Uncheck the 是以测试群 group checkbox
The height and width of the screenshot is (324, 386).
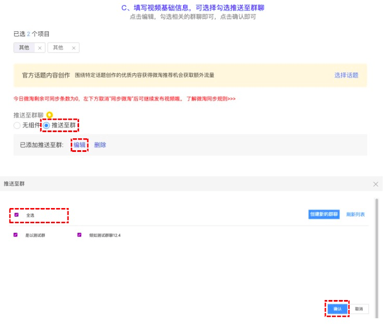(17, 235)
